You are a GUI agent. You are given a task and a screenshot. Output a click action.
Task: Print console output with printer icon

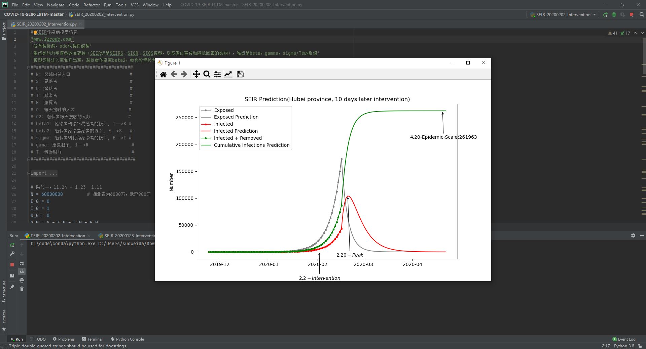pos(22,280)
